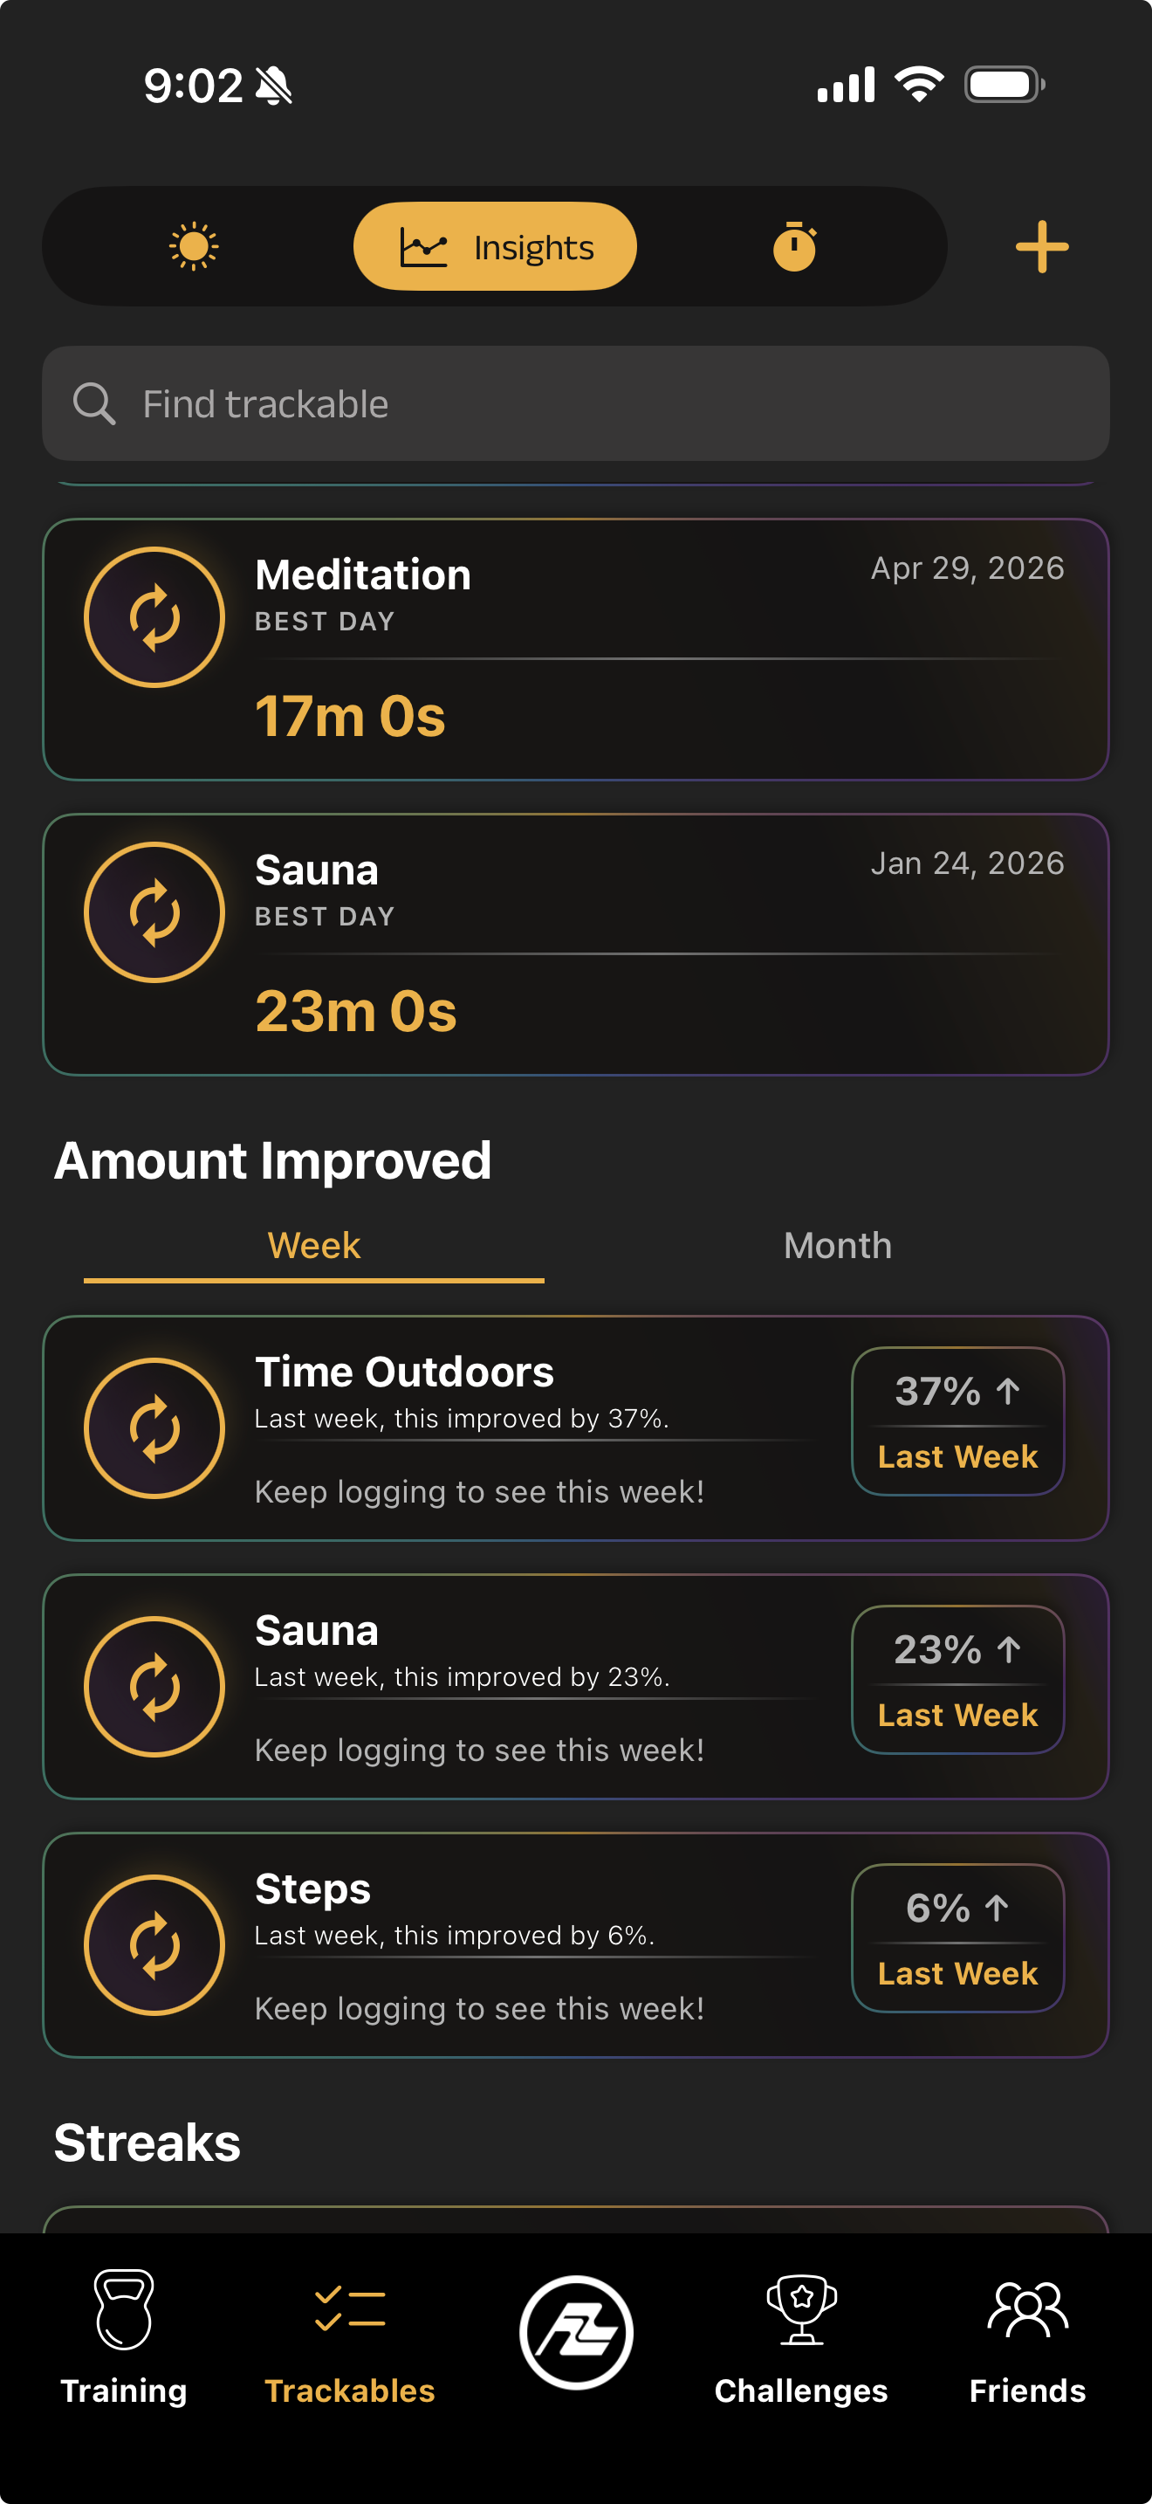Focus the Find trackable search field
The width and height of the screenshot is (1152, 2504).
[576, 403]
